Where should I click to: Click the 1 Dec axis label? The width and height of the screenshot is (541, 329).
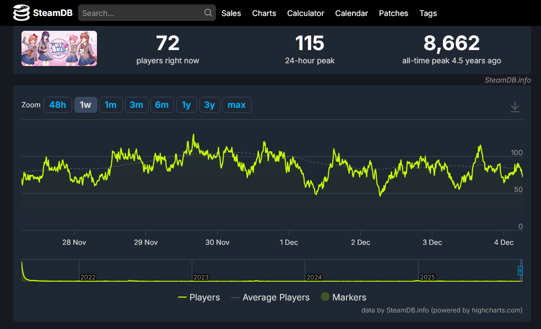pyautogui.click(x=289, y=242)
